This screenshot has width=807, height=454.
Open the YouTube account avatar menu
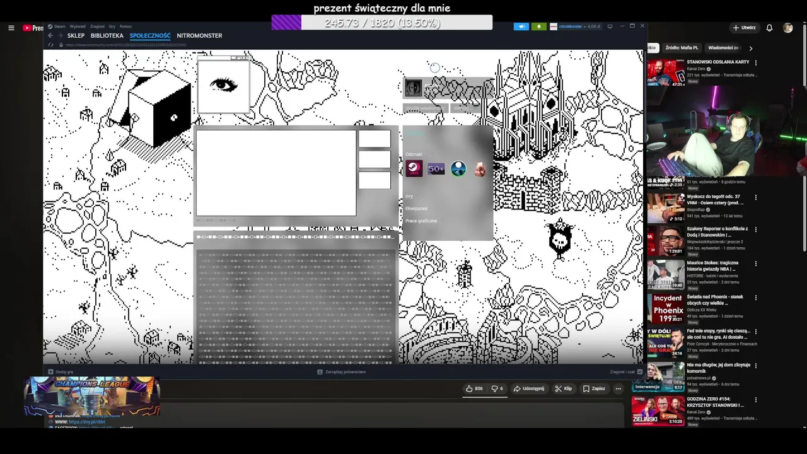pos(787,28)
